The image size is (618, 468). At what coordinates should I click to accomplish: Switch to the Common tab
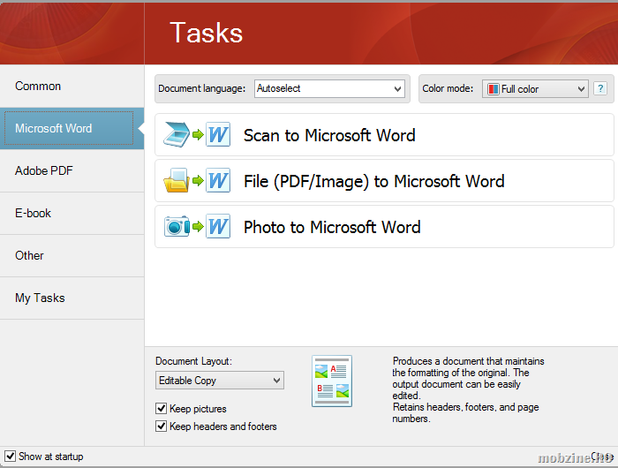pyautogui.click(x=72, y=86)
